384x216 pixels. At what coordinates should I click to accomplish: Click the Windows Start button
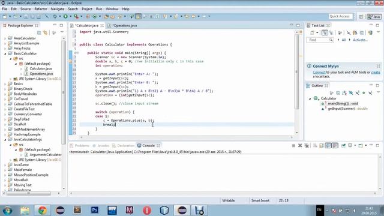click(8, 211)
